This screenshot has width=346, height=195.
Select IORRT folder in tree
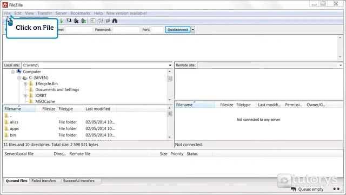point(41,95)
